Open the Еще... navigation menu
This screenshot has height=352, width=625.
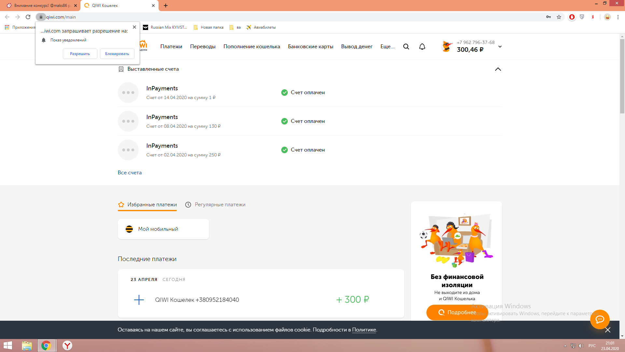pos(387,47)
